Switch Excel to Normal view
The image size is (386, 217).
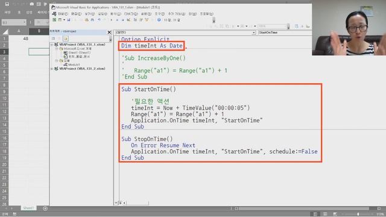point(315,214)
